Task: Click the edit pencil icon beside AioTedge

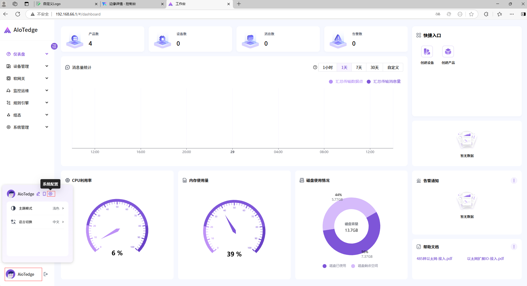Action: point(38,194)
